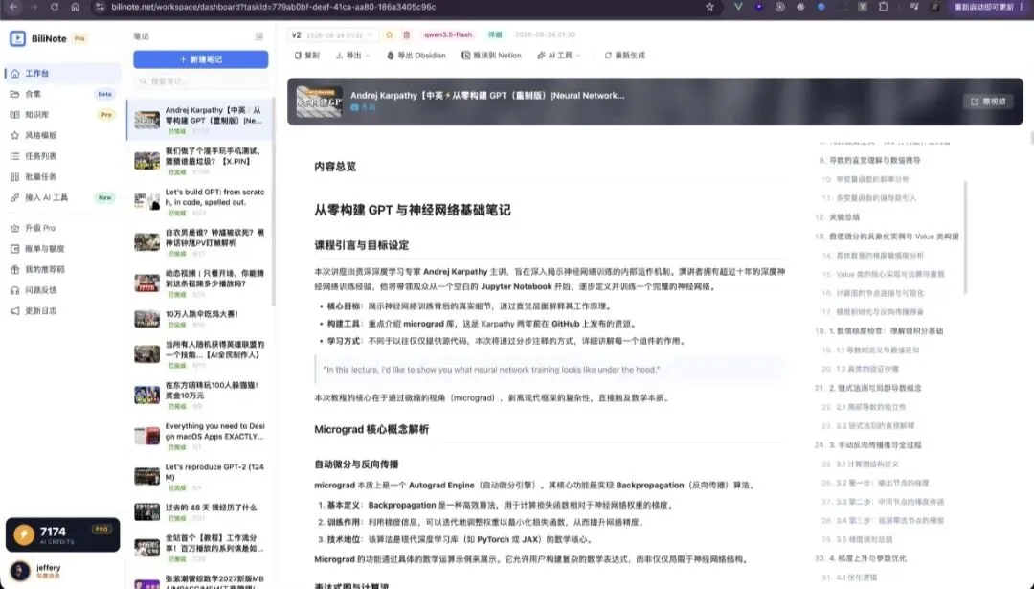
Task: Open 问题反馈 headset item
Action: pos(62,290)
